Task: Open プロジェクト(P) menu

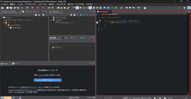Action: coord(61,4)
